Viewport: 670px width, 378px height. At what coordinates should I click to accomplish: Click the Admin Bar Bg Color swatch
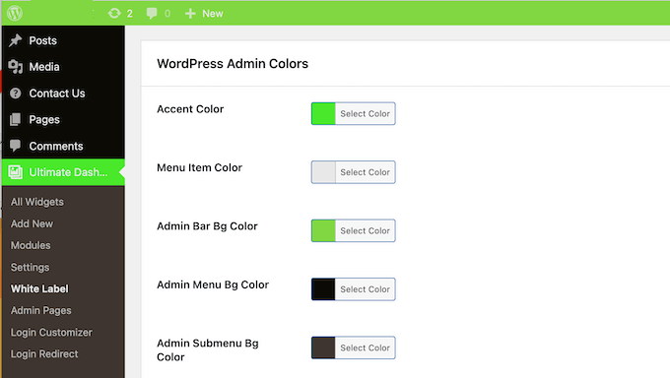click(323, 230)
